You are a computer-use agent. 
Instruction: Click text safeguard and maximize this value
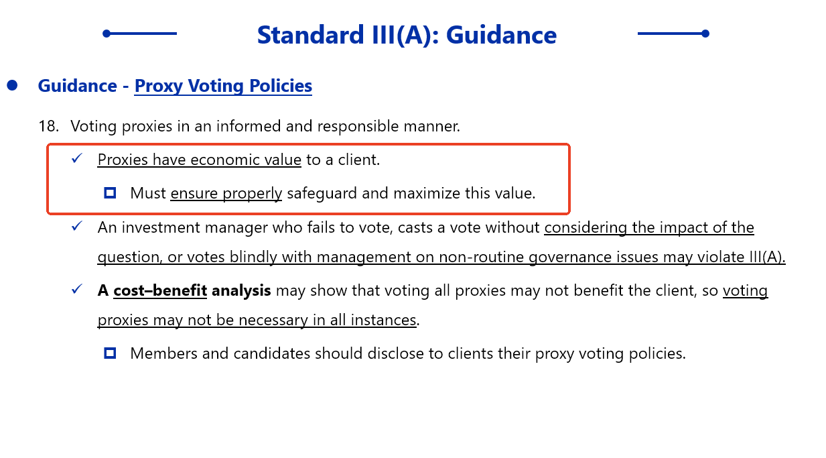[x=411, y=193]
